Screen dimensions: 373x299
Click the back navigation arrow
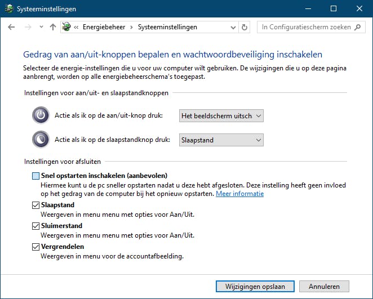pos(12,27)
